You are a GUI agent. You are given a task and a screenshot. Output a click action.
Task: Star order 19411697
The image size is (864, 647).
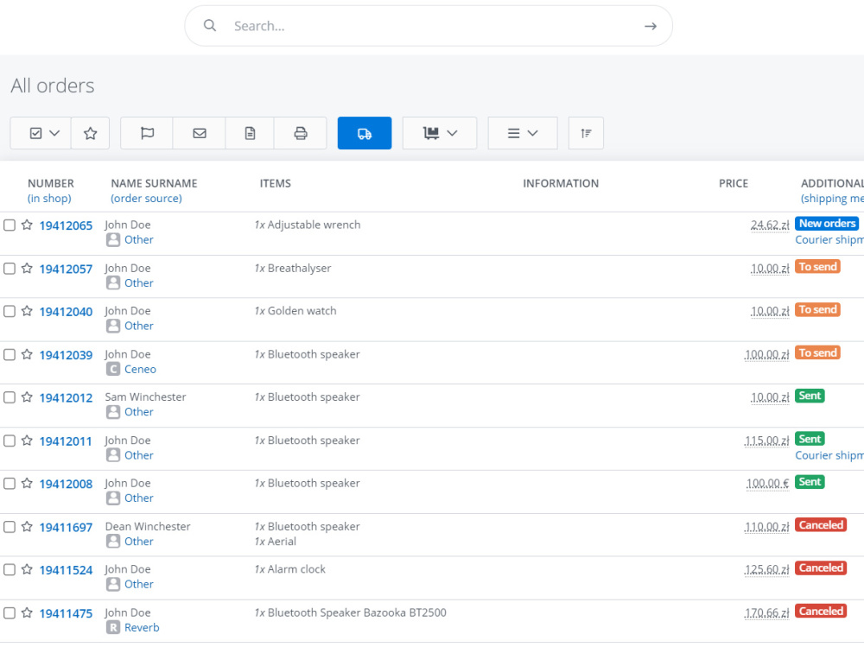tap(27, 527)
